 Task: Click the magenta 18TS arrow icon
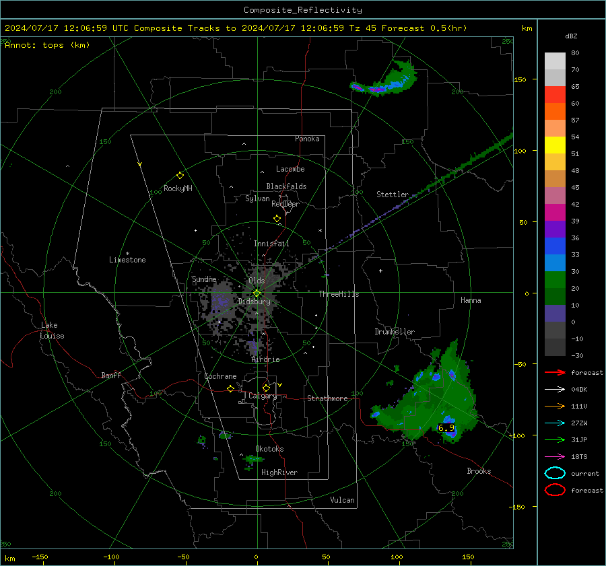pos(555,457)
